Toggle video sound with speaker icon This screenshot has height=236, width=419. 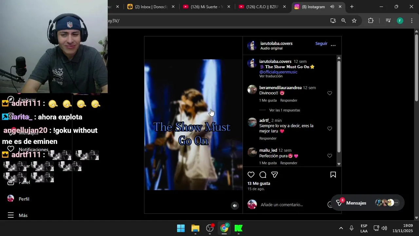pyautogui.click(x=235, y=206)
